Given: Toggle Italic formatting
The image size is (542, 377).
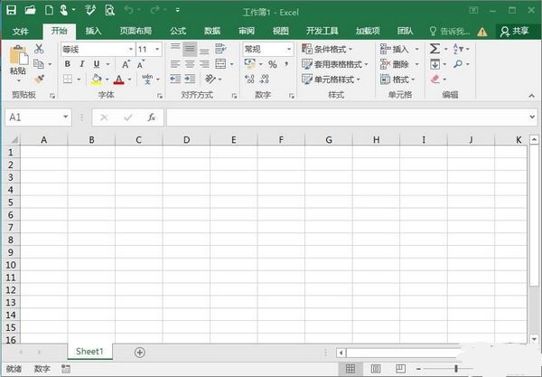Looking at the screenshot, I should pyautogui.click(x=81, y=64).
